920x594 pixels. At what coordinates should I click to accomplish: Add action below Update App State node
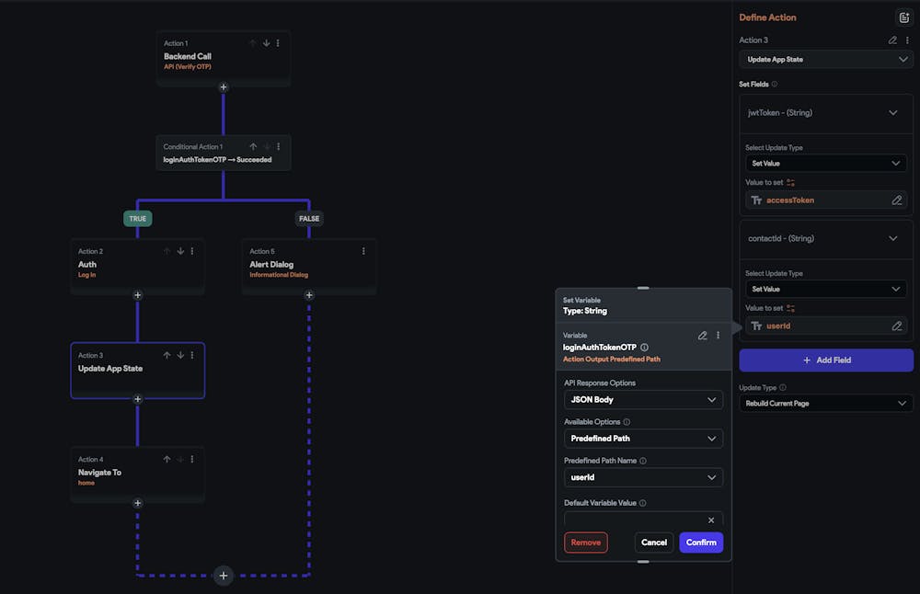click(x=138, y=399)
